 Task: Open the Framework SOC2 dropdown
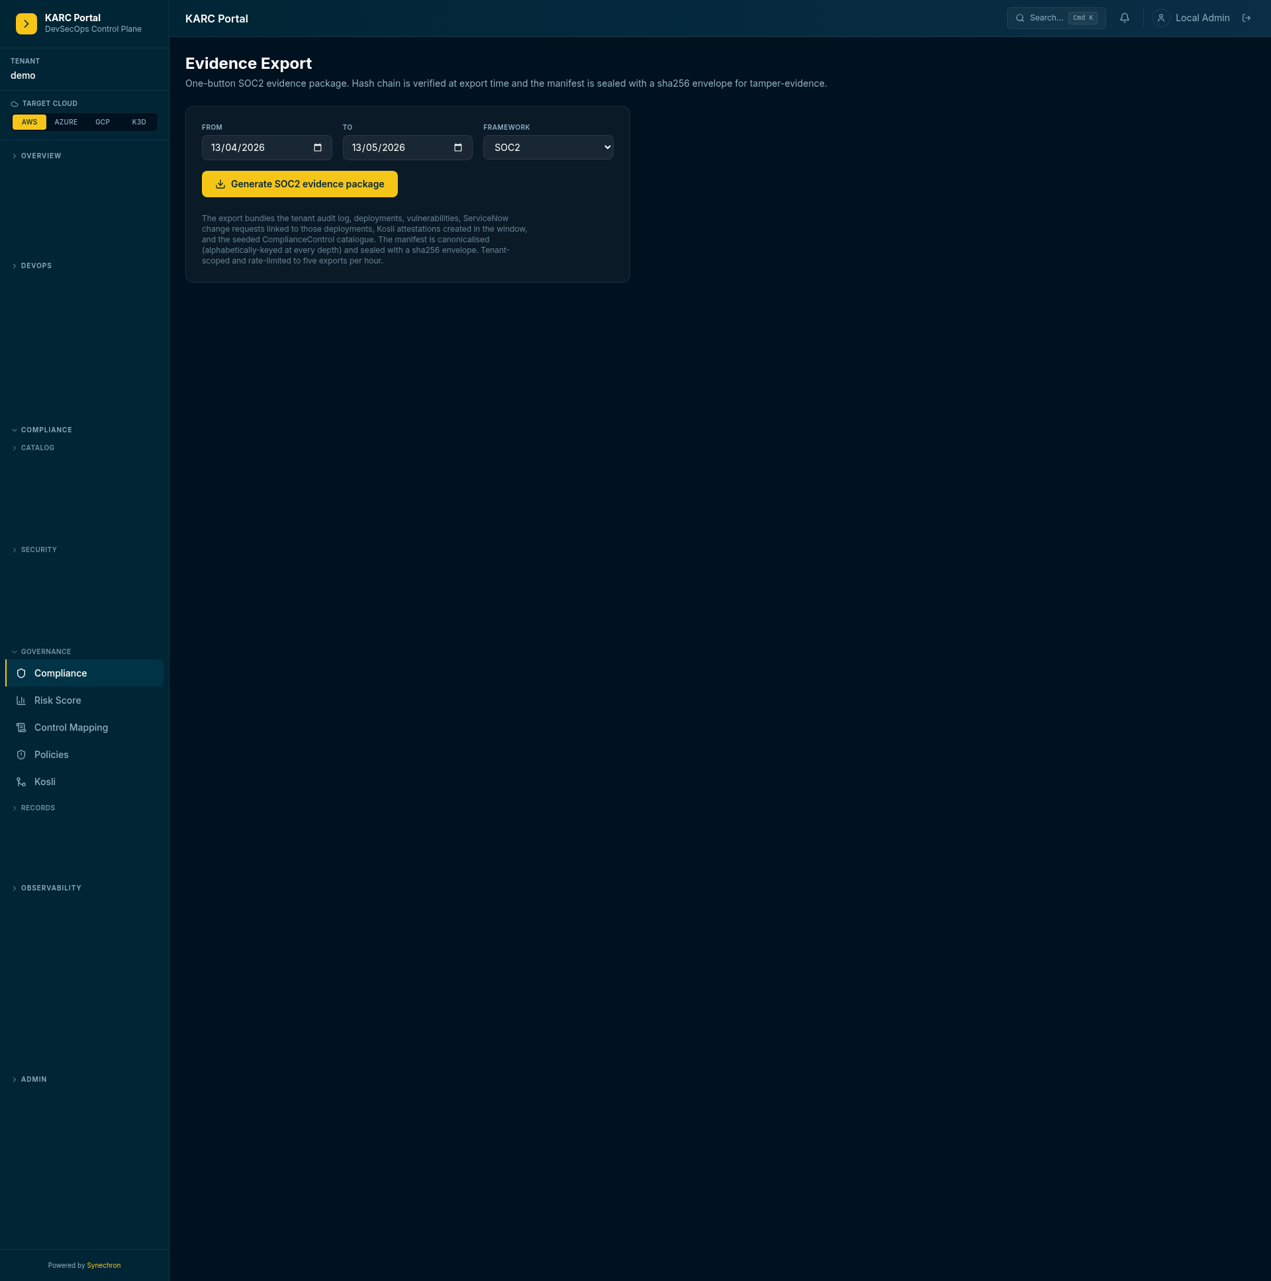coord(547,147)
